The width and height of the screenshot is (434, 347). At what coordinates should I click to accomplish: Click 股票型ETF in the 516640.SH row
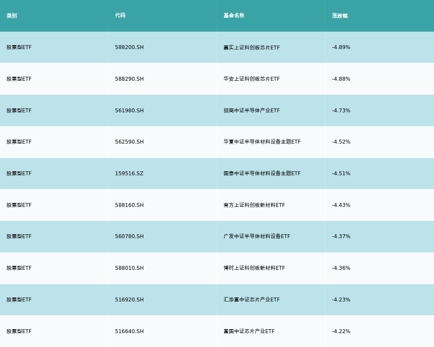pos(19,331)
